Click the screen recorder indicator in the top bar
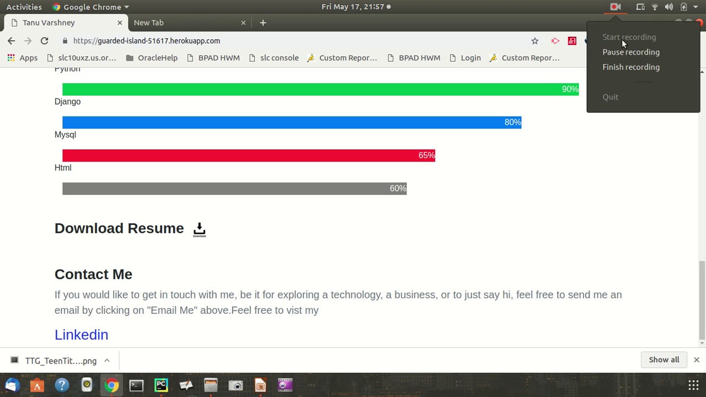The height and width of the screenshot is (397, 706). (616, 7)
